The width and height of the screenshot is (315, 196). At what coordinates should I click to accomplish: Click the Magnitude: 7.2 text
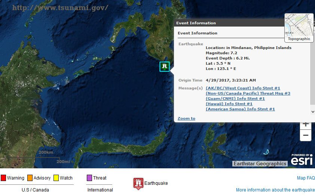click(221, 53)
